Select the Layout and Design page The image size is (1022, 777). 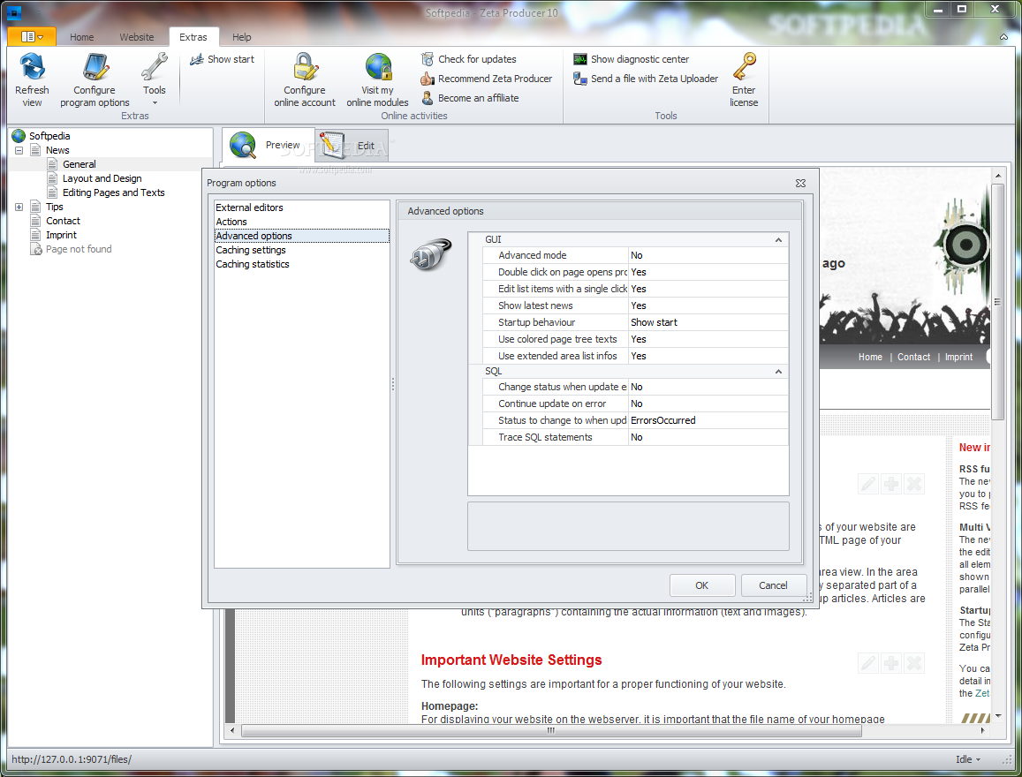(102, 178)
